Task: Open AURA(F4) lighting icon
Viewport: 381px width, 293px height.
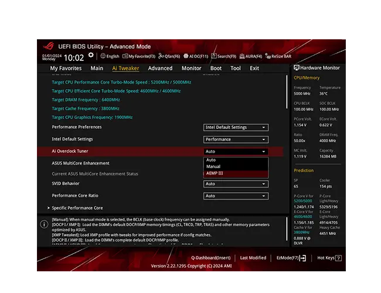Action: tap(242, 56)
